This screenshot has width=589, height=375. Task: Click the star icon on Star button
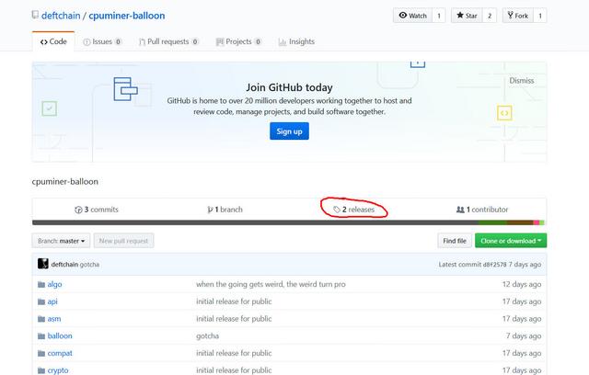tap(460, 15)
